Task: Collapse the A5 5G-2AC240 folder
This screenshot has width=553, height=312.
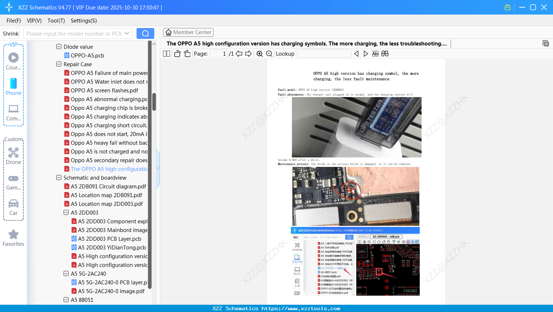Action: [x=66, y=274]
